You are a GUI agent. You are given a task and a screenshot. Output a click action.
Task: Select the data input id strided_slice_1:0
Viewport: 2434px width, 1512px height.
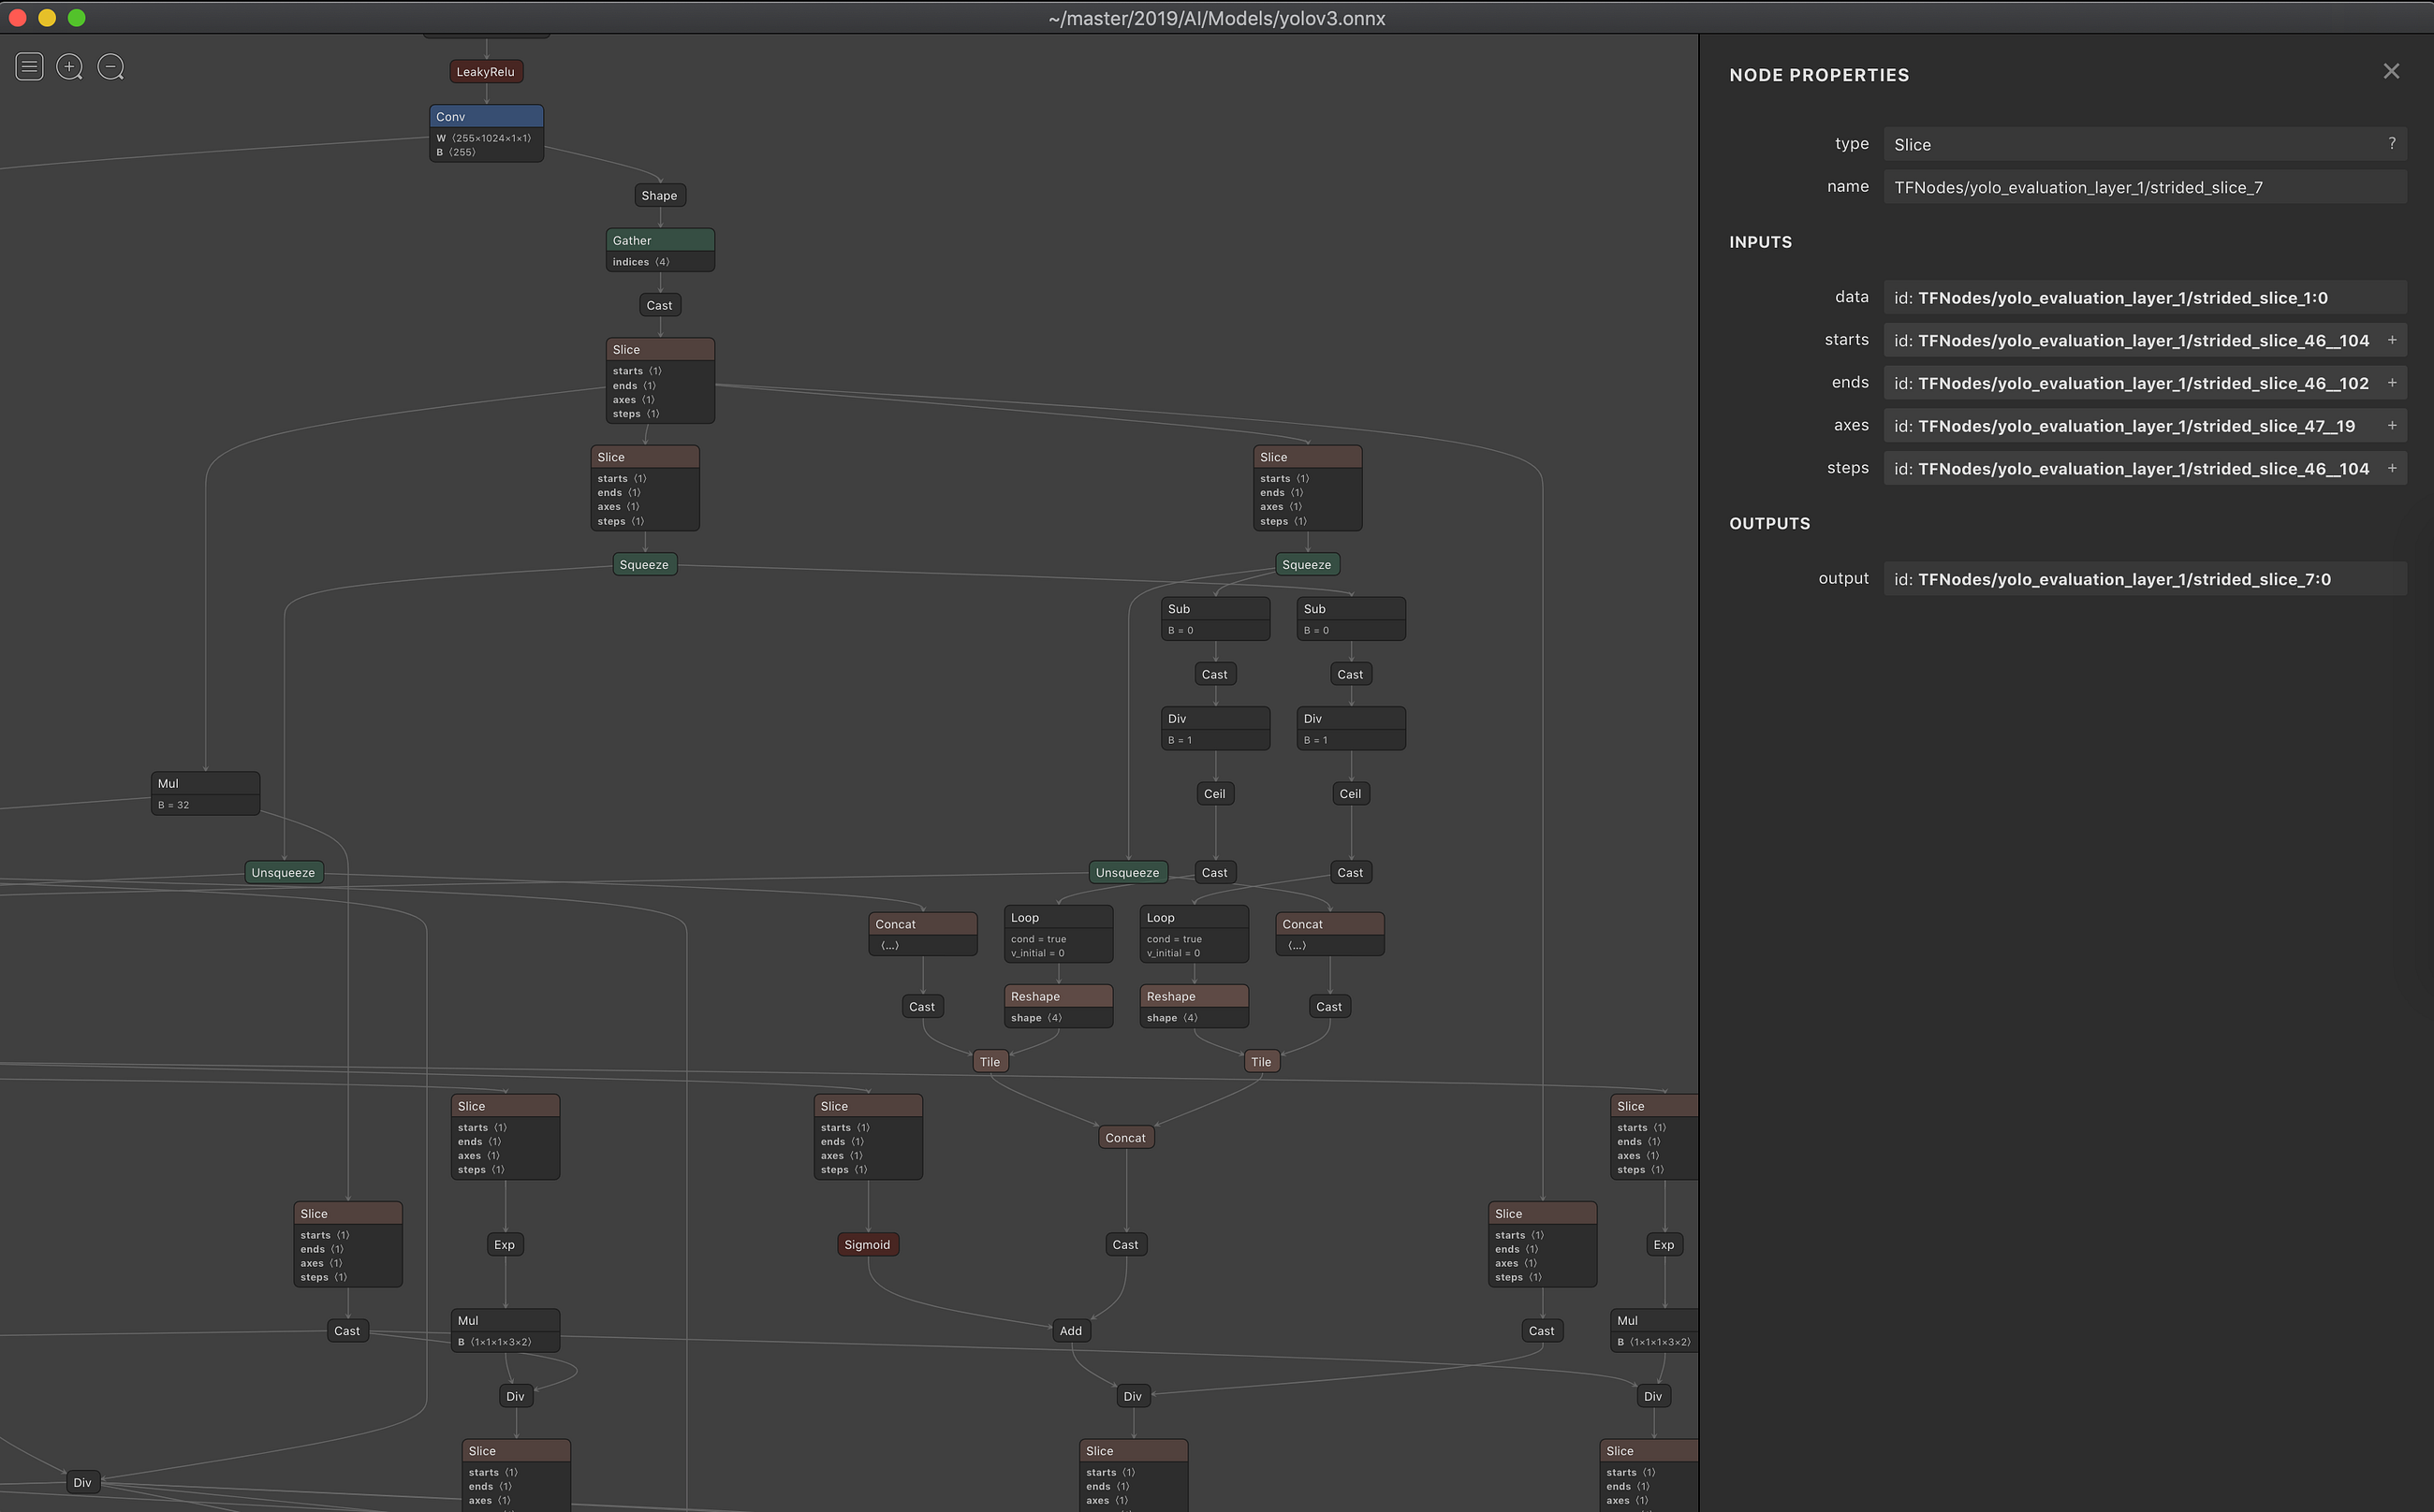pyautogui.click(x=2144, y=298)
